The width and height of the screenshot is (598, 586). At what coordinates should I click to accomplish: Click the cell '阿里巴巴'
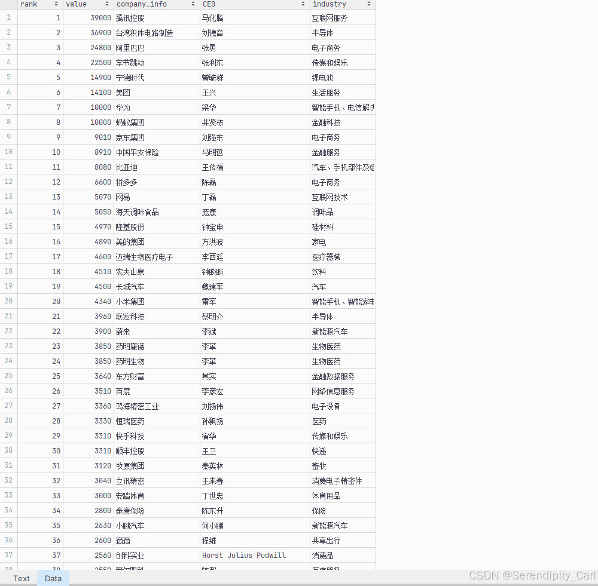click(157, 48)
